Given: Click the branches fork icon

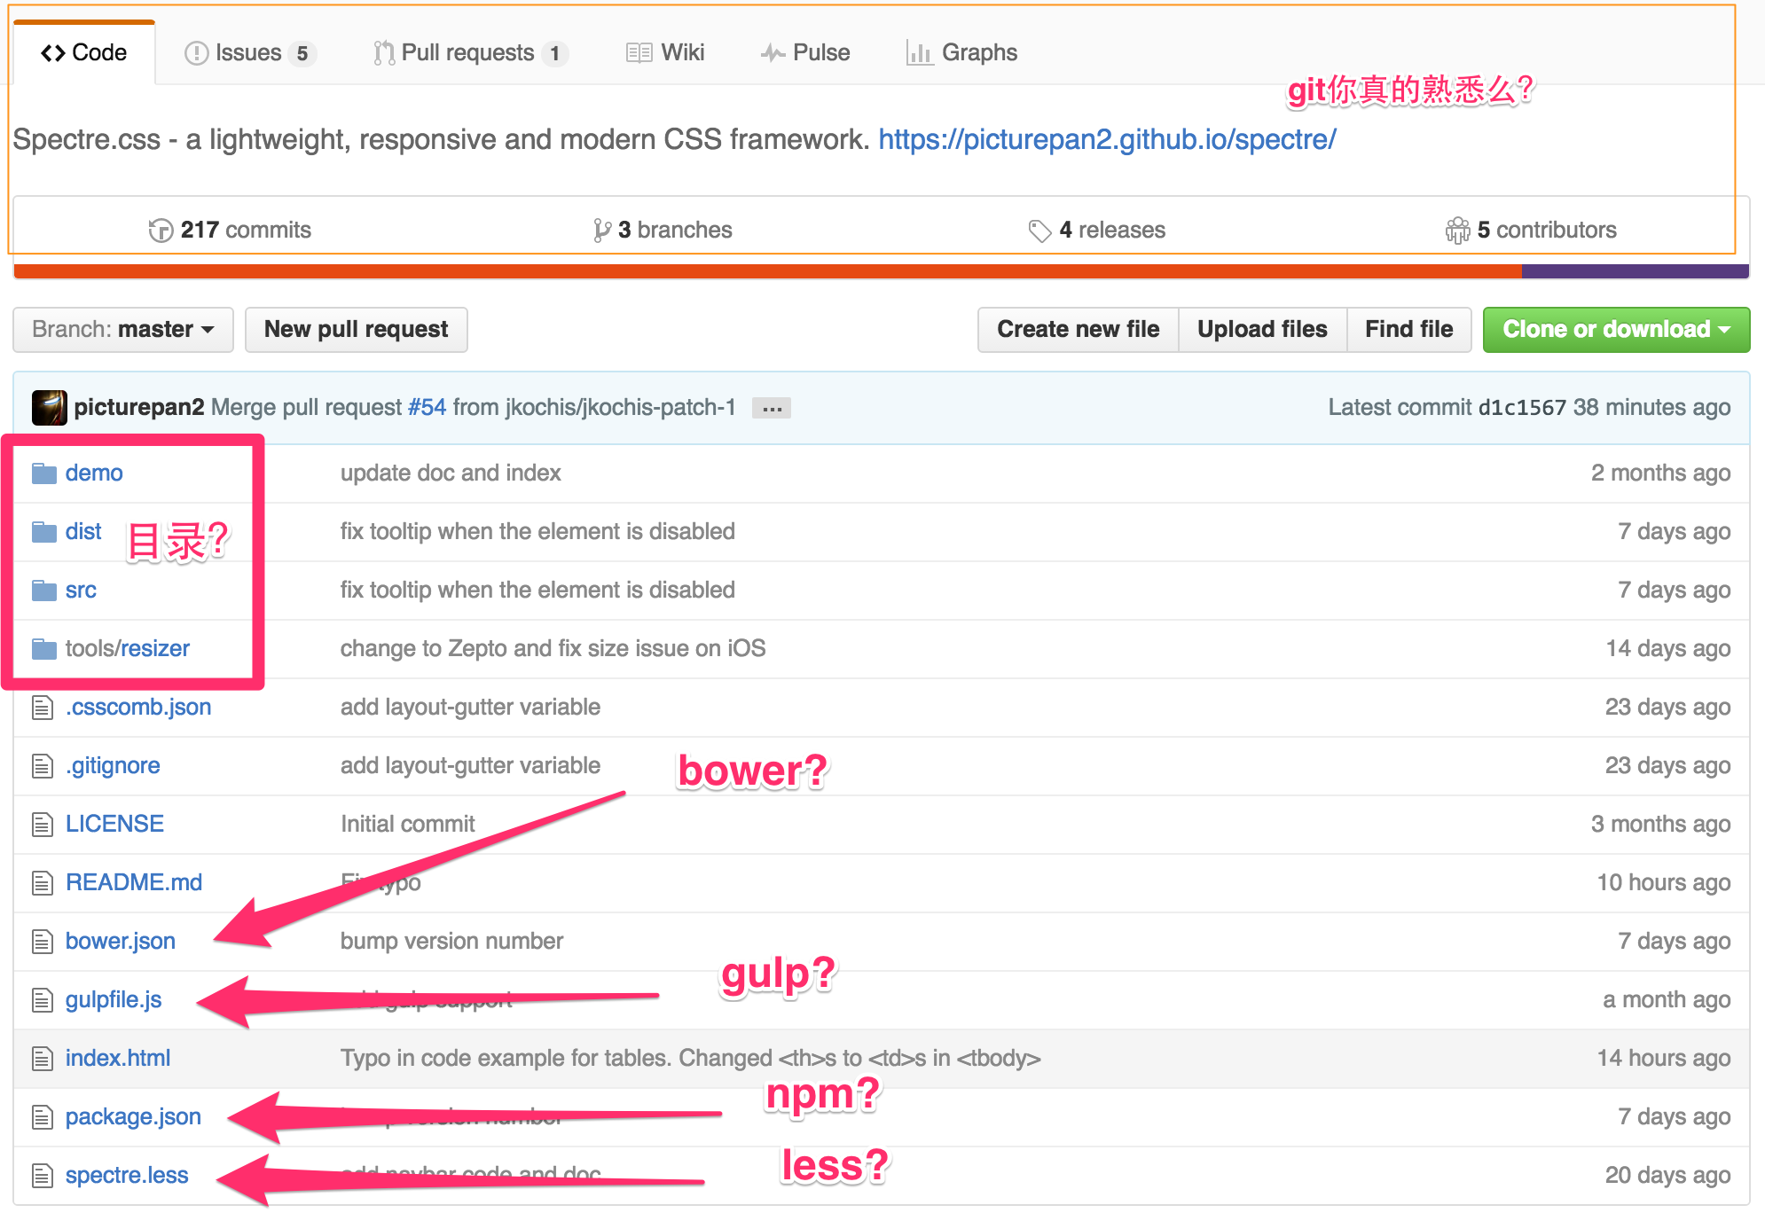Looking at the screenshot, I should click(x=602, y=231).
